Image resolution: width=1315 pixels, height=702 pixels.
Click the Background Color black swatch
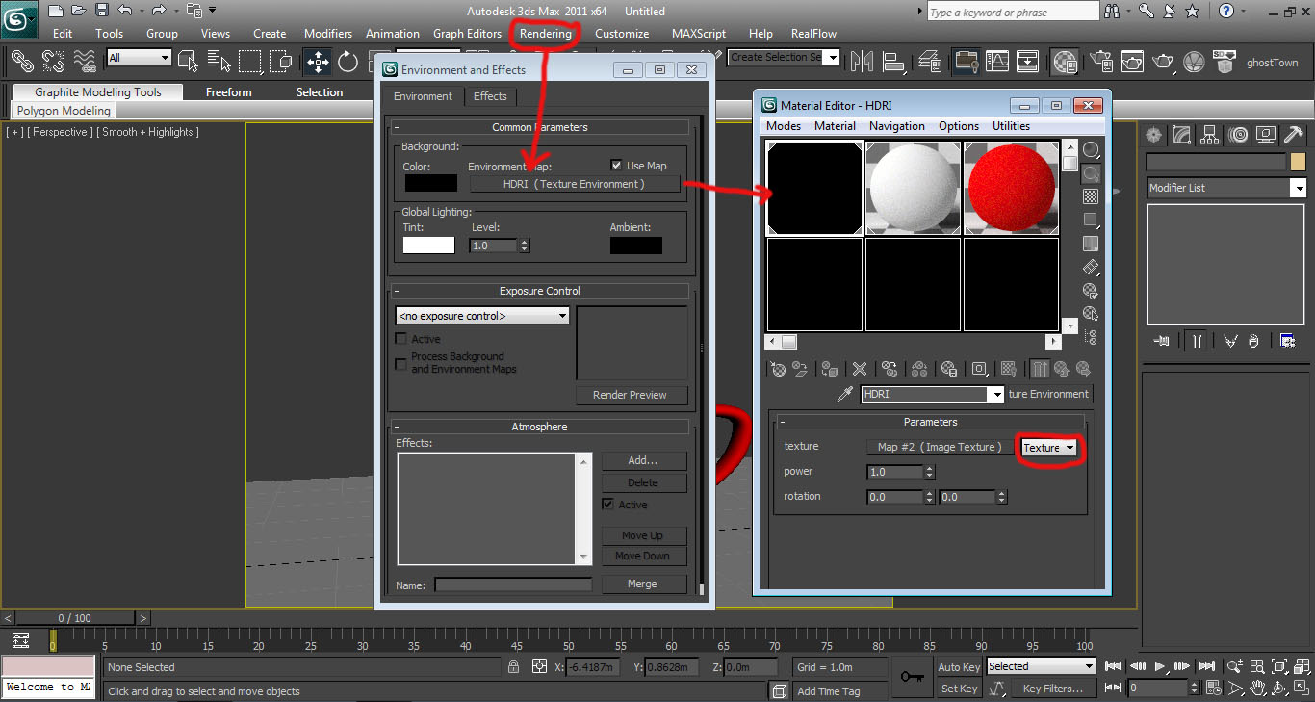[430, 183]
